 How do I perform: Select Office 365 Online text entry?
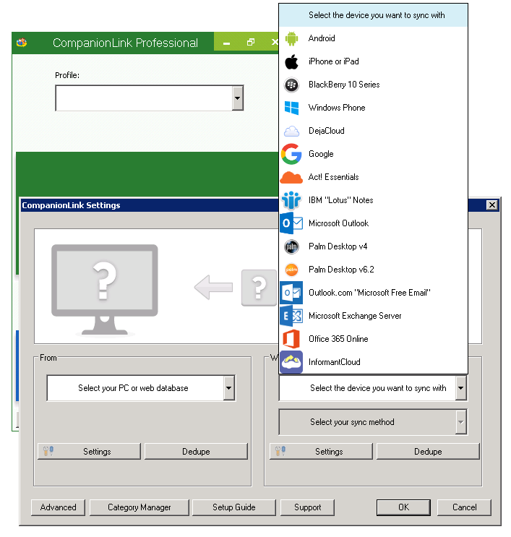click(x=338, y=339)
